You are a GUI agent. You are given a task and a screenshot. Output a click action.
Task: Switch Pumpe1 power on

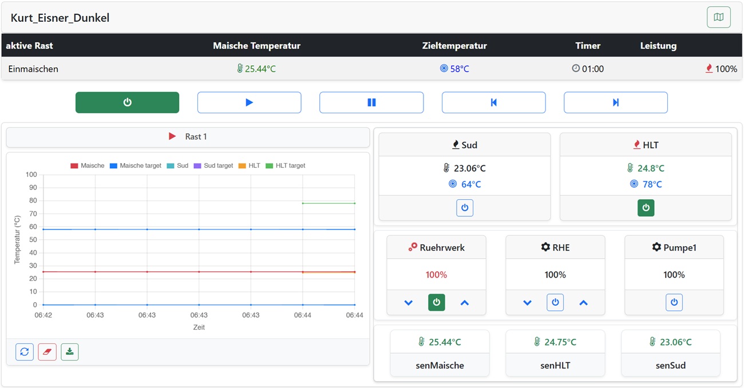[674, 302]
